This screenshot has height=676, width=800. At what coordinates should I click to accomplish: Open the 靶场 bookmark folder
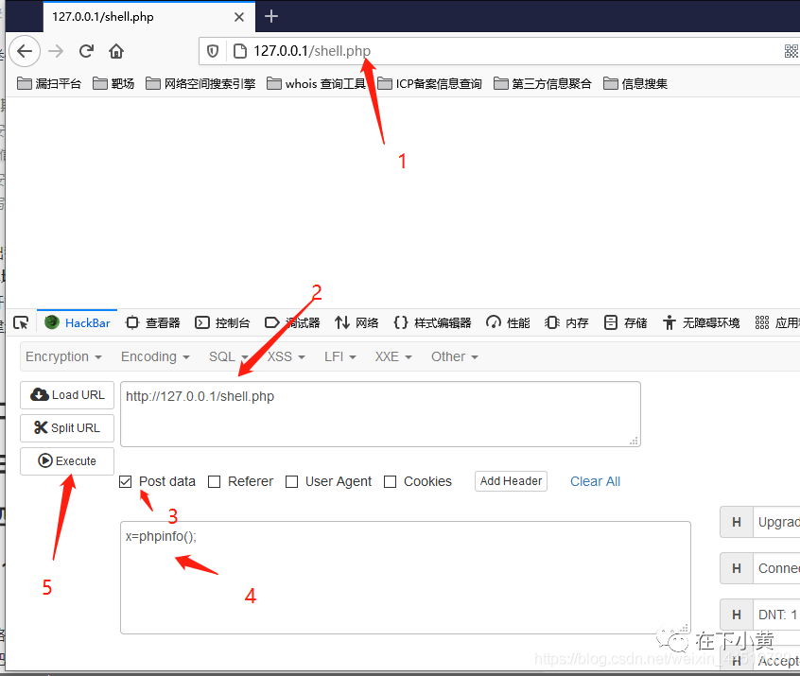[113, 83]
